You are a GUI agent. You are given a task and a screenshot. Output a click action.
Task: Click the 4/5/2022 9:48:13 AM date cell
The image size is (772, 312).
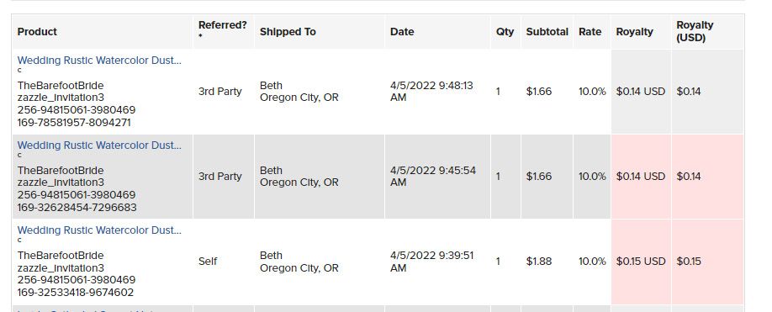point(431,92)
